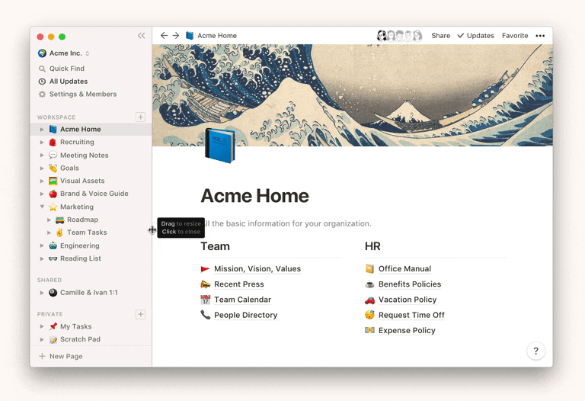585x401 pixels.
Task: Click the 8-ball icon next to Camille & Ivan
Action: (53, 292)
